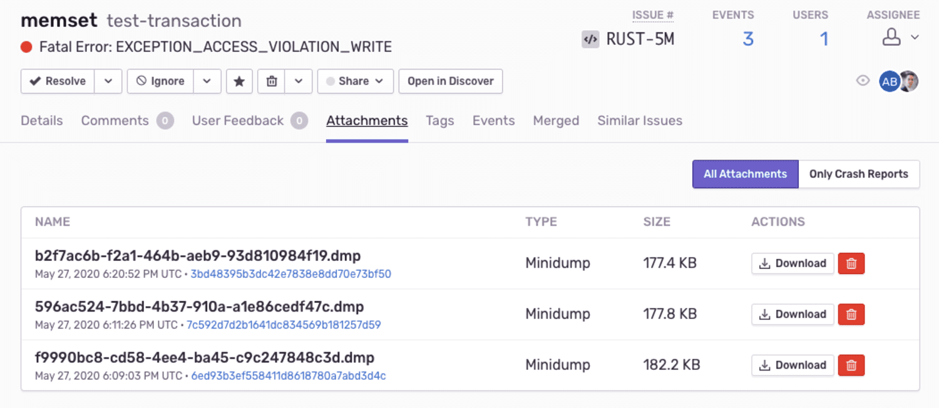939x408 pixels.
Task: Open the Resolve dropdown arrow
Action: [x=108, y=81]
